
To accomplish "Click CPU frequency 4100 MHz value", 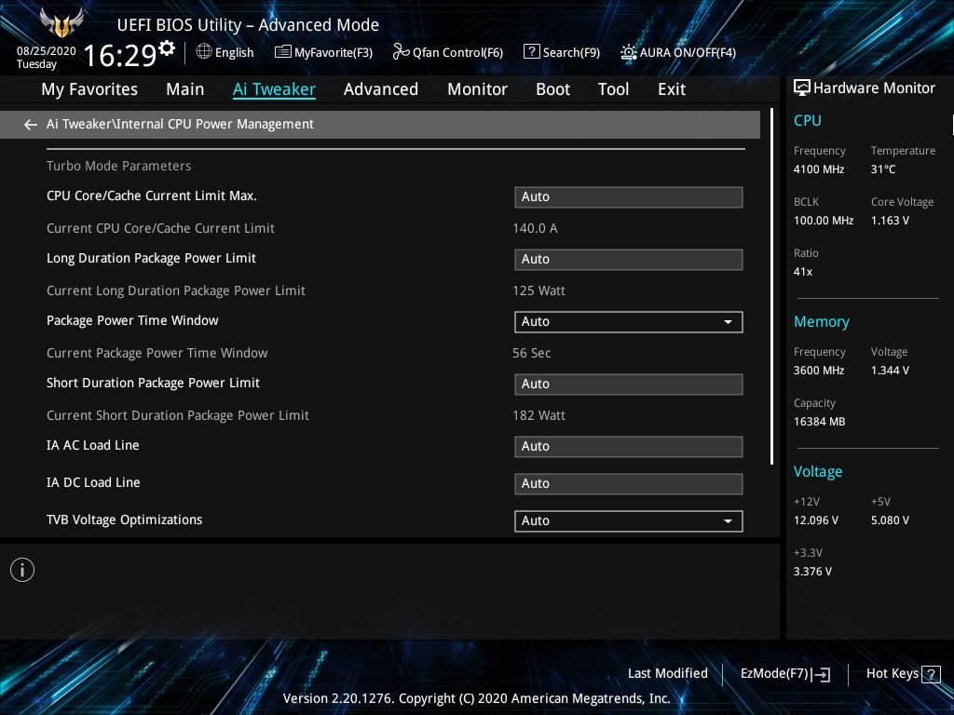I will click(x=818, y=169).
